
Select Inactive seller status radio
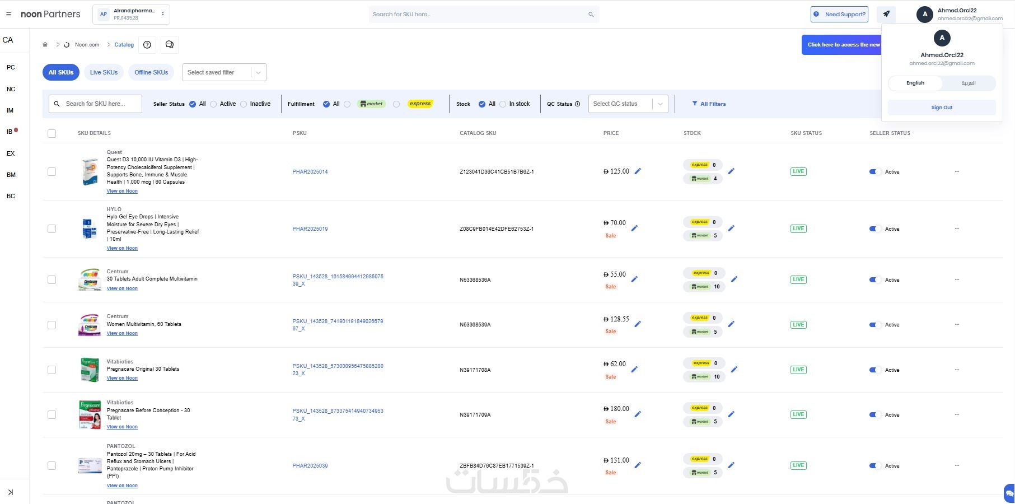244,104
